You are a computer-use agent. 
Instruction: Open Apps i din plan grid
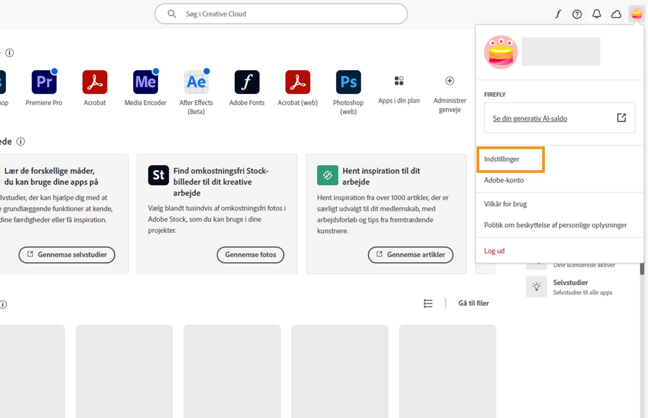pyautogui.click(x=399, y=81)
